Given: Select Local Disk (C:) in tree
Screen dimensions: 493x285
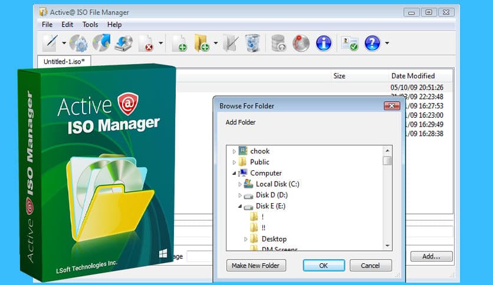Looking at the screenshot, I should click(278, 184).
